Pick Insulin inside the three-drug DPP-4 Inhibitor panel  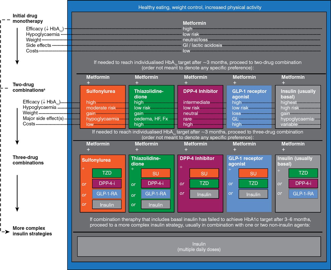[204, 194]
